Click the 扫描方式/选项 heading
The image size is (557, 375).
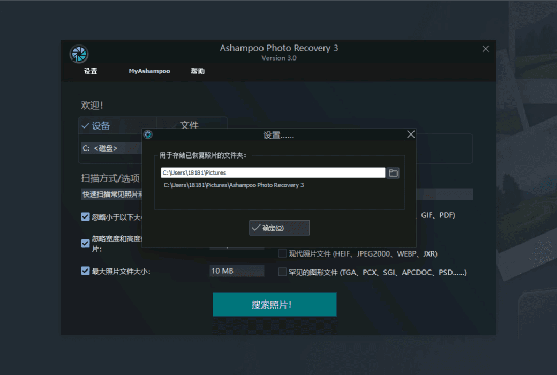click(x=110, y=178)
